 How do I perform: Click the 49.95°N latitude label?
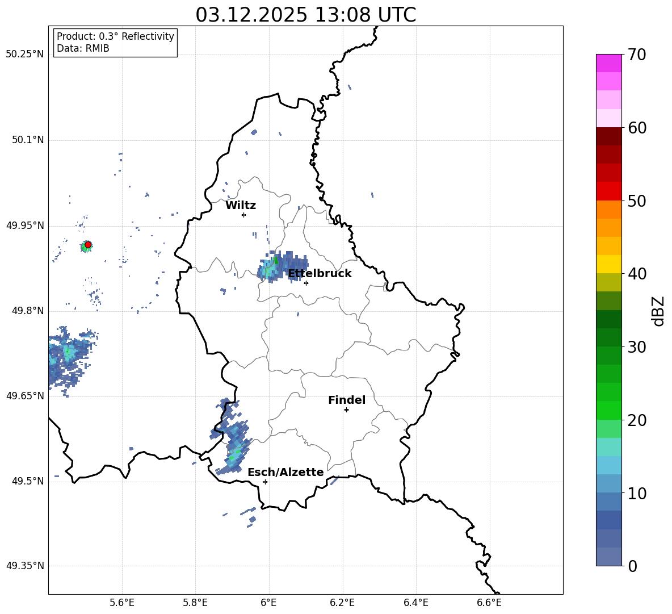coord(25,225)
